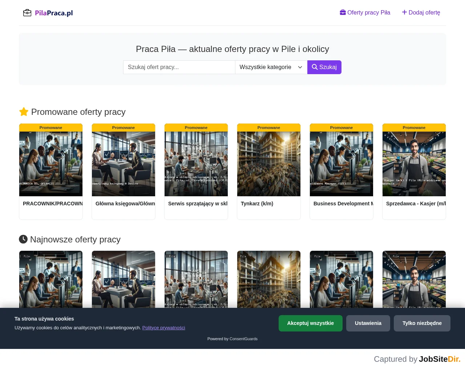This screenshot has height=370, width=465.
Task: Click the Promowane oferty pracy heading
Action: pos(78,112)
